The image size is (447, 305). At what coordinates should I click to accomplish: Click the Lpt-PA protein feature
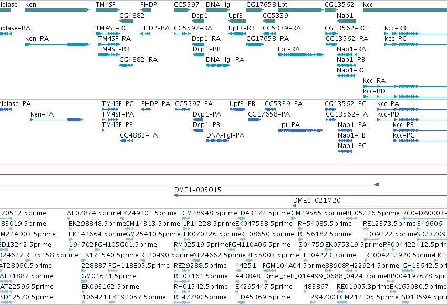pyautogui.click(x=301, y=130)
